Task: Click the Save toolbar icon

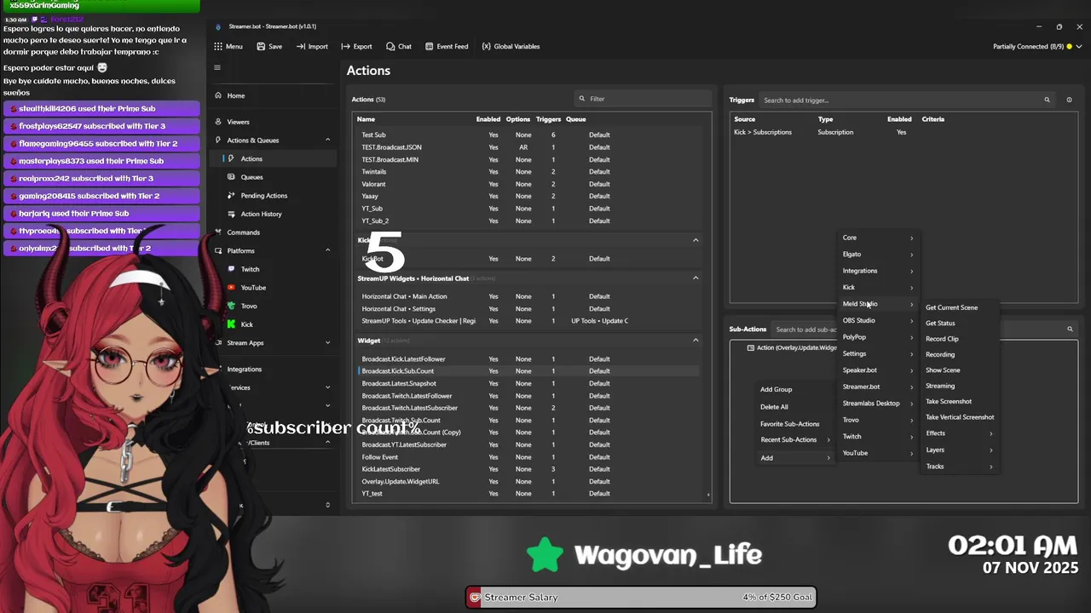Action: 261,46
